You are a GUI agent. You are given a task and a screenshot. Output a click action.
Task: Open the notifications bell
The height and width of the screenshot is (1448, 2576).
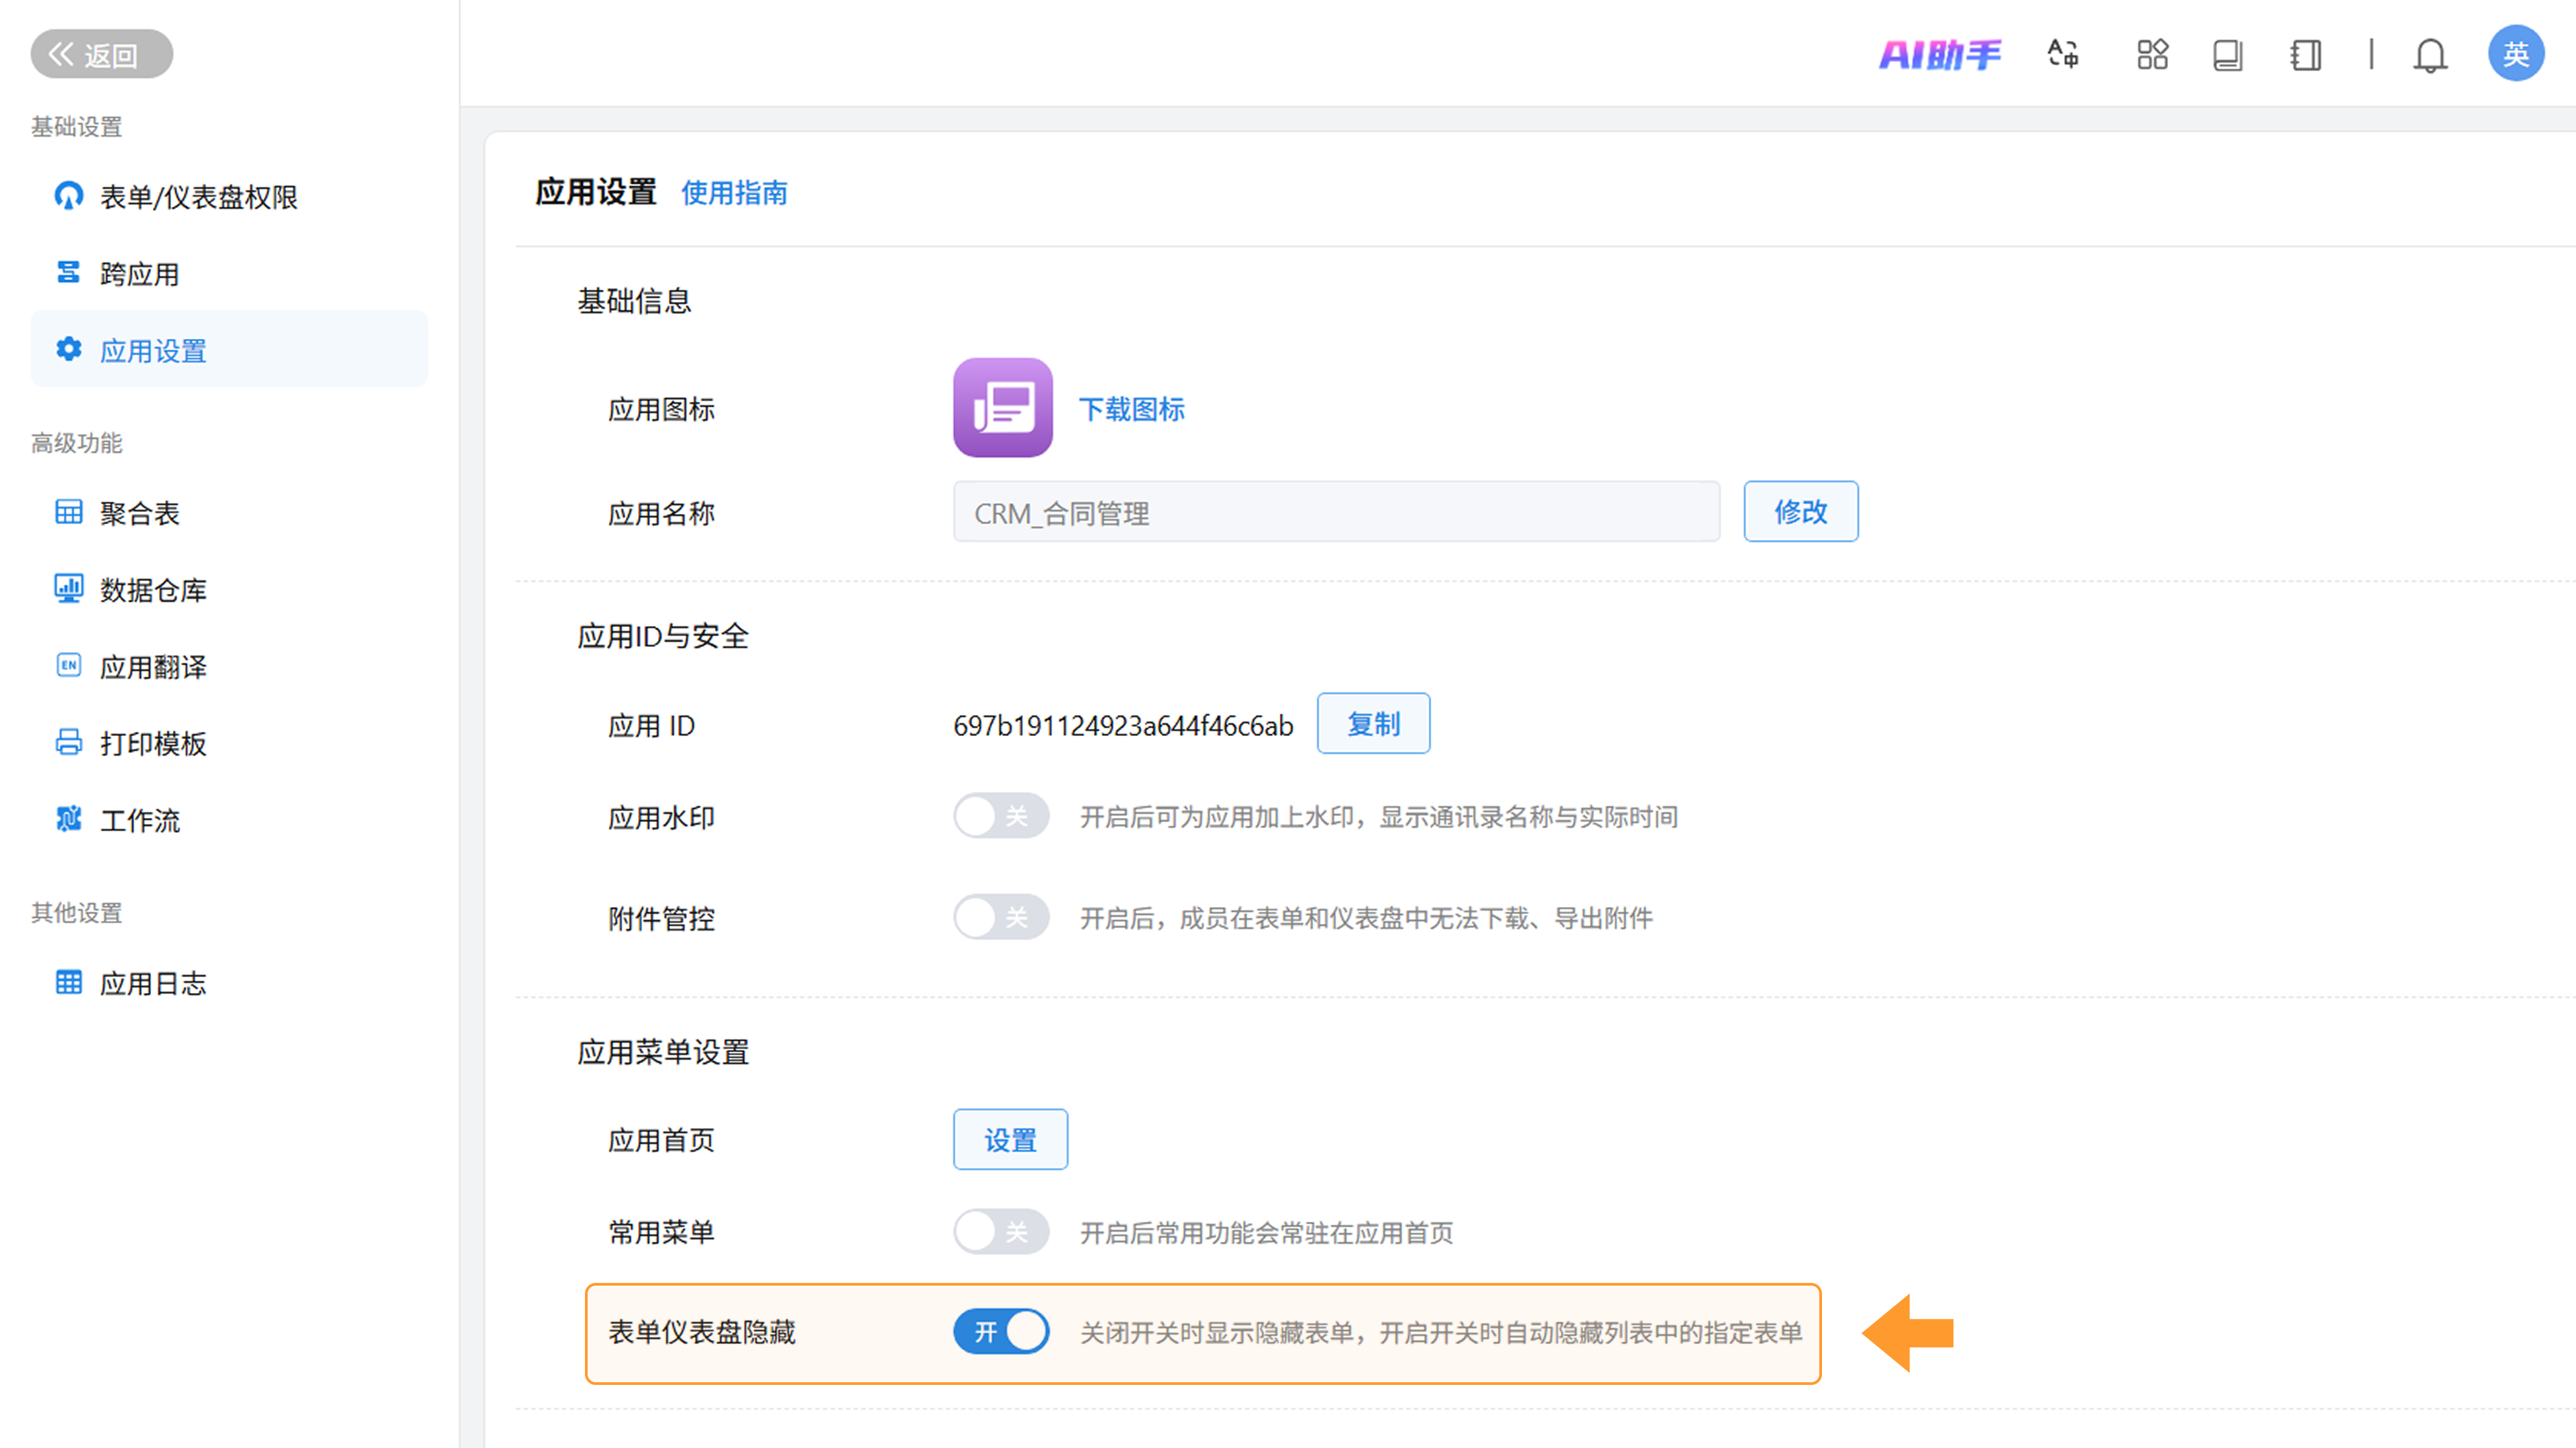pyautogui.click(x=2430, y=54)
